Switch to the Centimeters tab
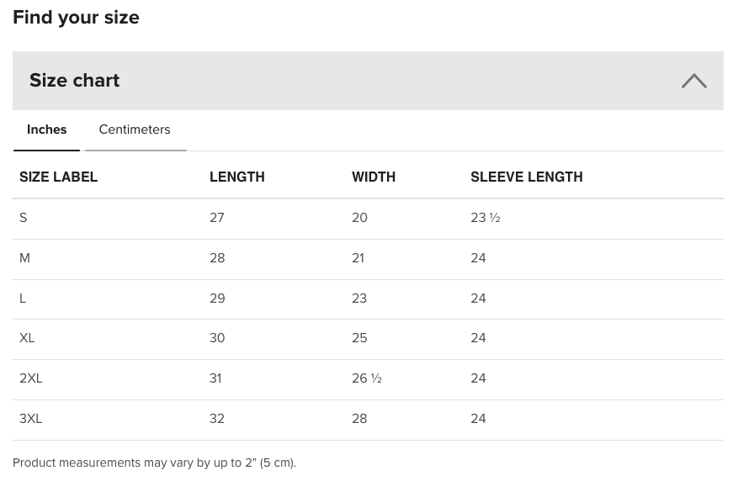Viewport: 738px width, 481px height. coord(135,129)
